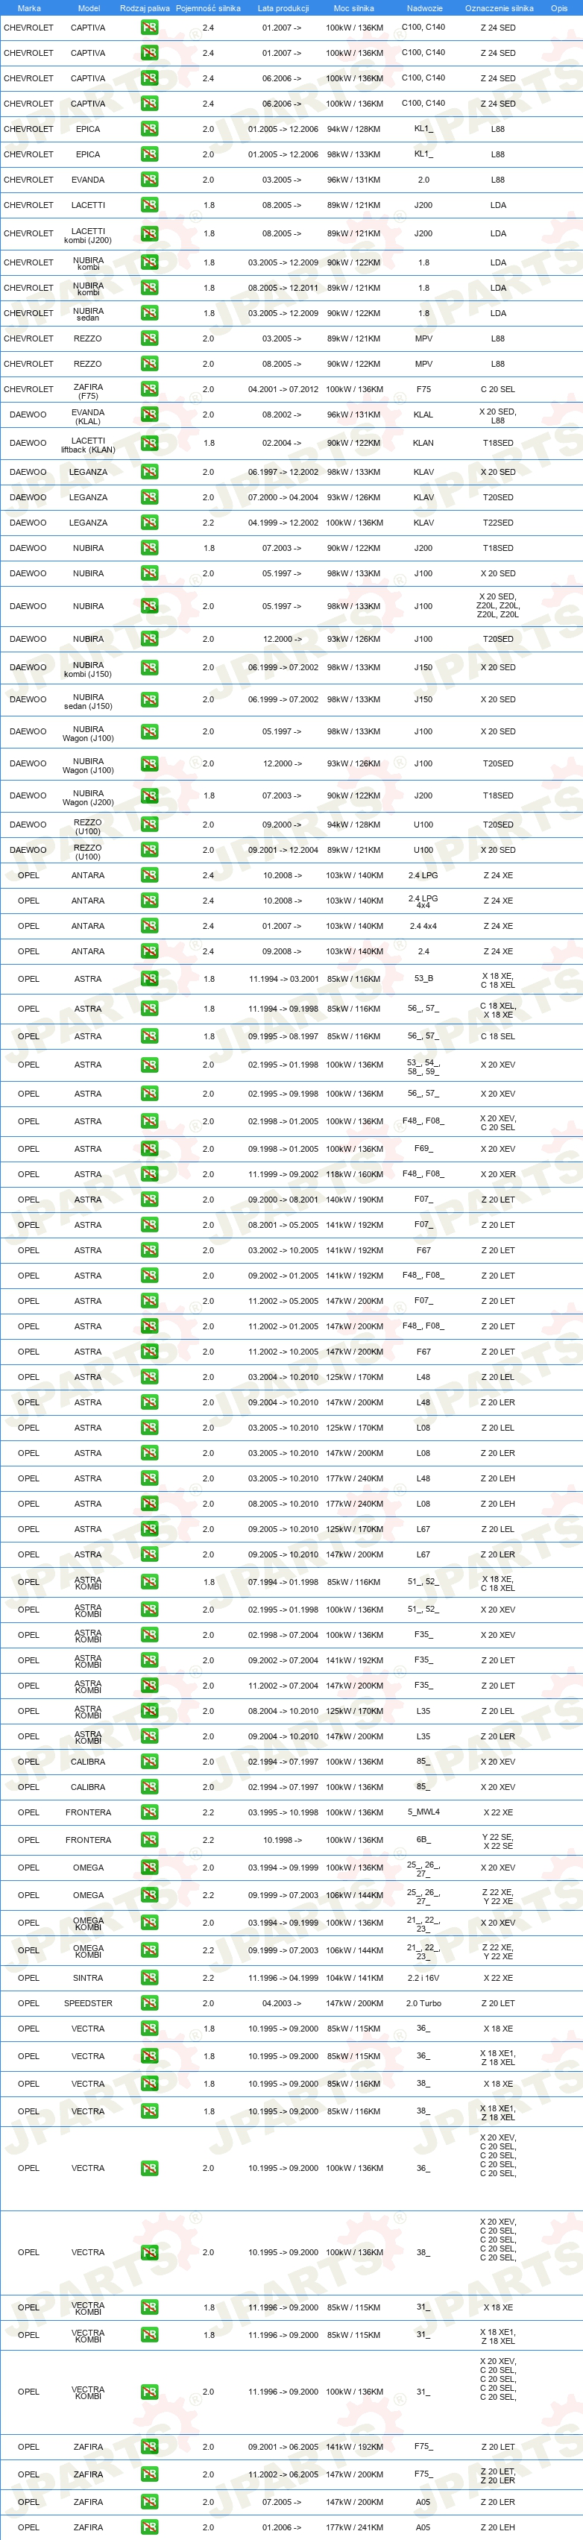Viewport: 583px width, 2540px height.
Task: Click the '5_MWL4' body cell
Action: (x=423, y=1812)
